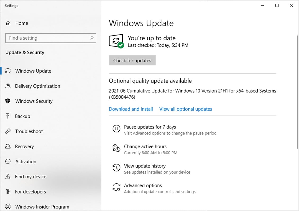
Task: Click the Recovery icon
Action: point(8,146)
